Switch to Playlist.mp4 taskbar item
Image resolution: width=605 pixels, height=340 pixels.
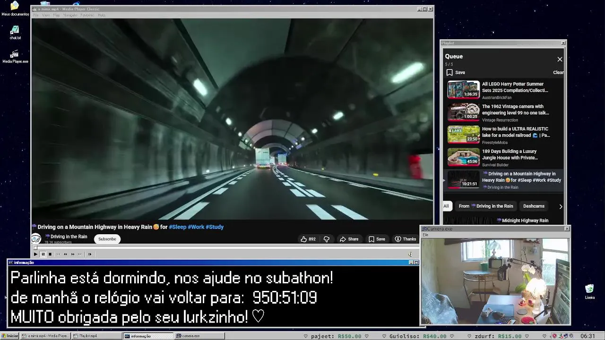pos(96,336)
